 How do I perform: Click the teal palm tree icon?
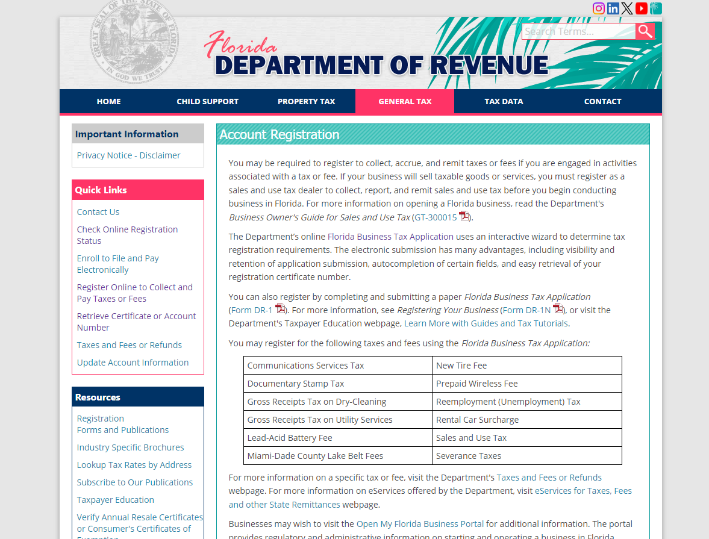(655, 8)
